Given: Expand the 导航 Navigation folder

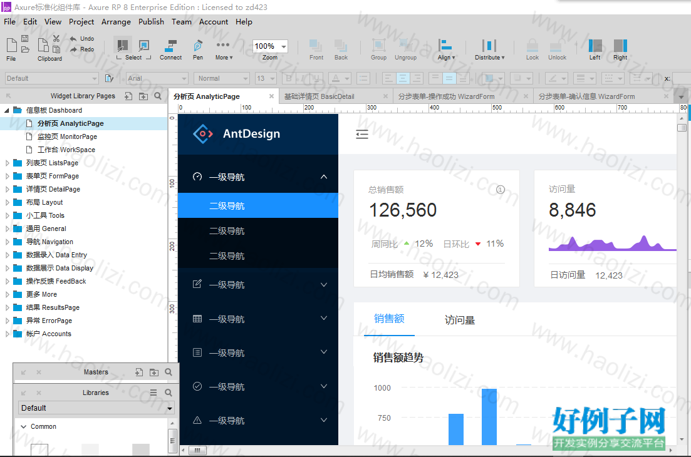Looking at the screenshot, I should pos(7,242).
